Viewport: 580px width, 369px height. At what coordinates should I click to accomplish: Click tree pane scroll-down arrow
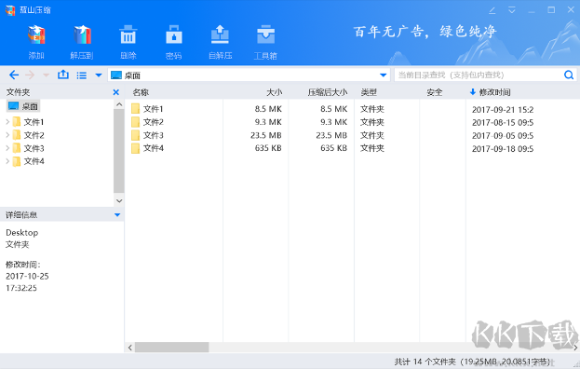pyautogui.click(x=119, y=201)
